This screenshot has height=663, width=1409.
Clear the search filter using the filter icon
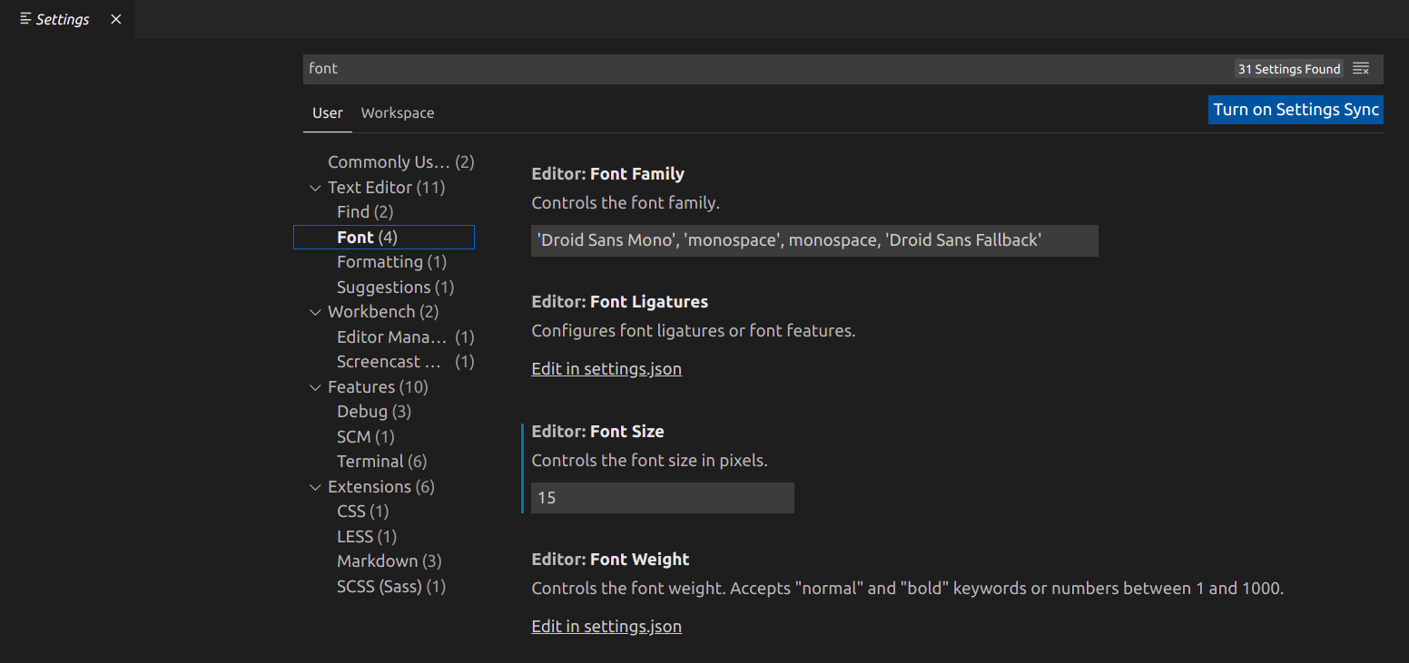click(1360, 67)
